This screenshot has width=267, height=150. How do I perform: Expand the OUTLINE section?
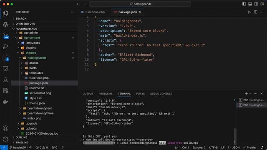click(44, 137)
